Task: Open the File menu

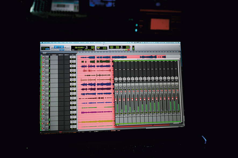Action: pos(52,43)
